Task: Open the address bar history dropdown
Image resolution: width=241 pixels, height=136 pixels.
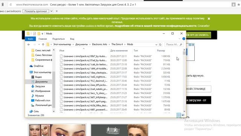Action: click(156, 45)
